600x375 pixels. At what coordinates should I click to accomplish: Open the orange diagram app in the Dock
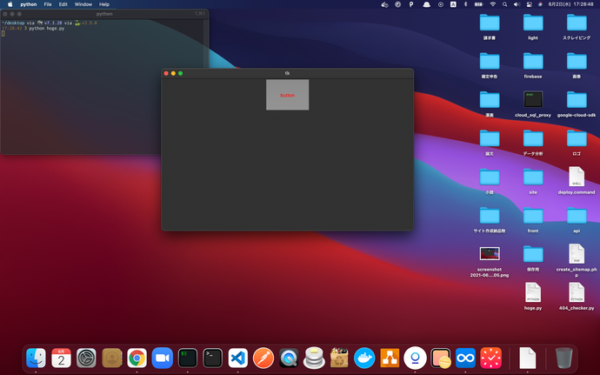pyautogui.click(x=390, y=358)
